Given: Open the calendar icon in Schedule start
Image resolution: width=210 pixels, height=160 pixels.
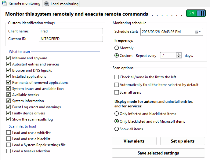Looking at the screenshot, I should coord(196,32).
